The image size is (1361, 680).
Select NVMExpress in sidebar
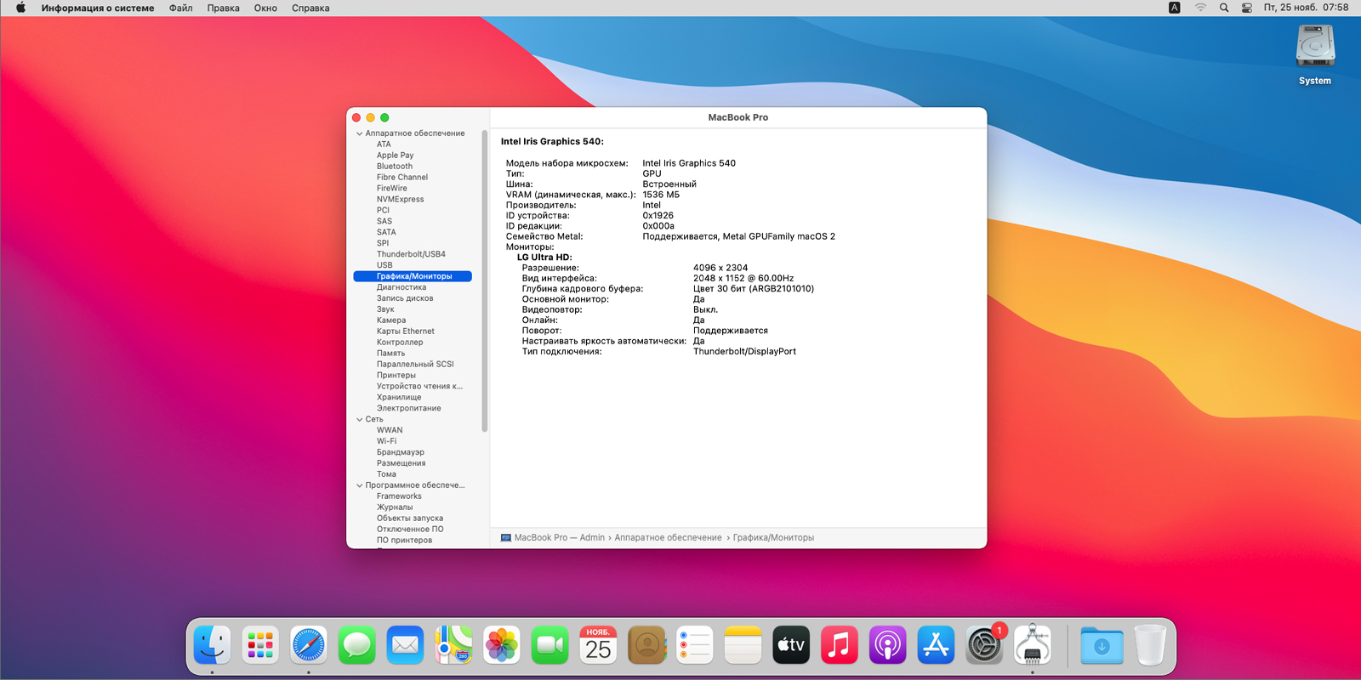point(400,200)
